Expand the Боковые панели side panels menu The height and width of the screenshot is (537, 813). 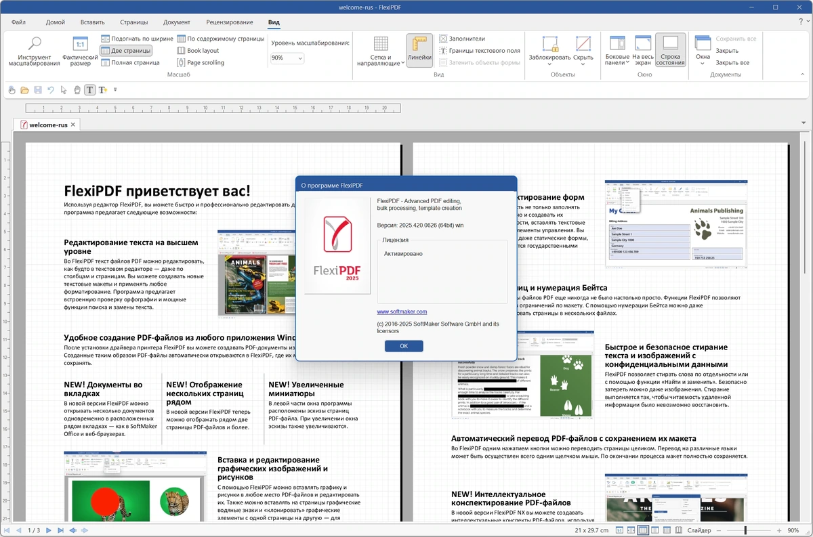(617, 51)
